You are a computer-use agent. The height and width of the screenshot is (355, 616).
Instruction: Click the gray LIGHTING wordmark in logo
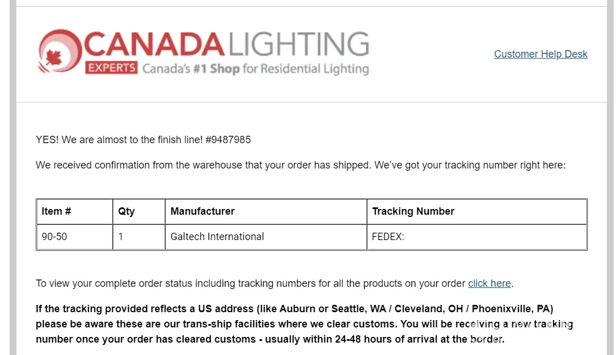point(298,44)
